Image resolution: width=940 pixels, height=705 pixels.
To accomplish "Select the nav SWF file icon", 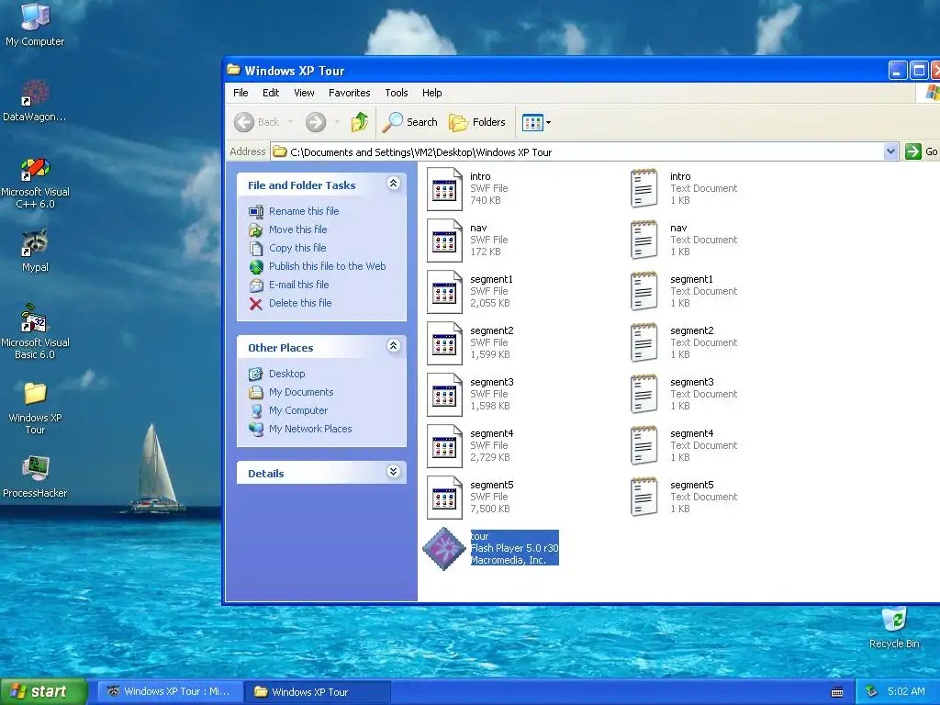I will (x=444, y=241).
